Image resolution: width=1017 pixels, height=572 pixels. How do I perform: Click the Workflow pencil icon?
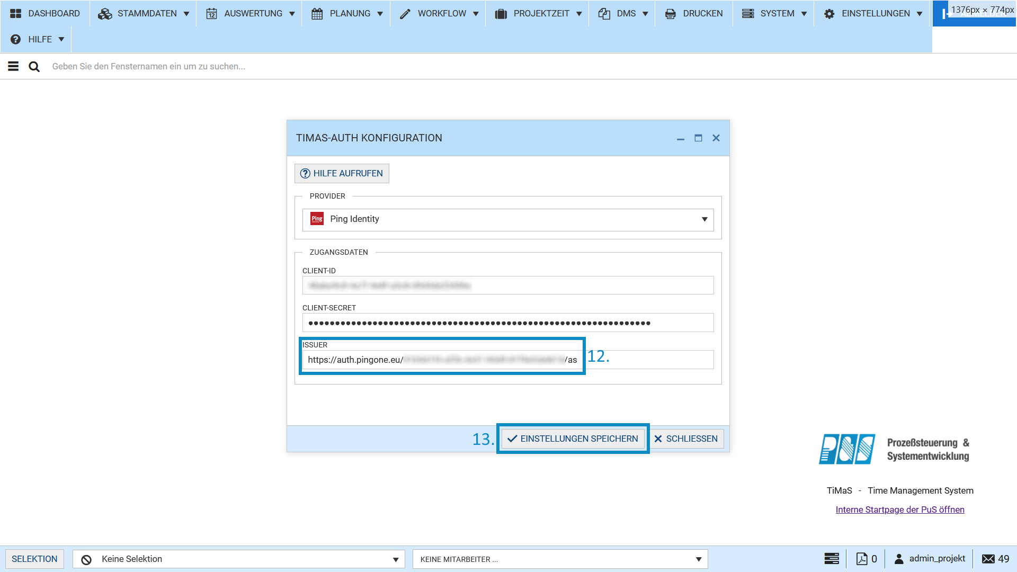coord(405,14)
